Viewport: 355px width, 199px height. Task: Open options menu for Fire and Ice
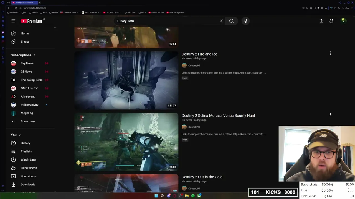click(330, 53)
